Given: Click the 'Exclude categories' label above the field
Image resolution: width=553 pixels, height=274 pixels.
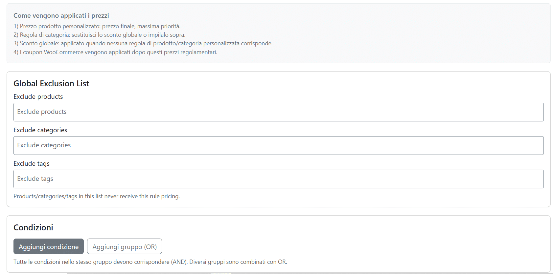Looking at the screenshot, I should (x=40, y=130).
